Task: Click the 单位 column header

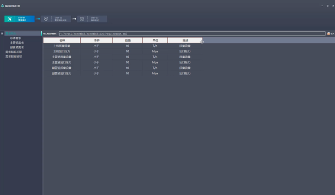Action: pyautogui.click(x=155, y=40)
